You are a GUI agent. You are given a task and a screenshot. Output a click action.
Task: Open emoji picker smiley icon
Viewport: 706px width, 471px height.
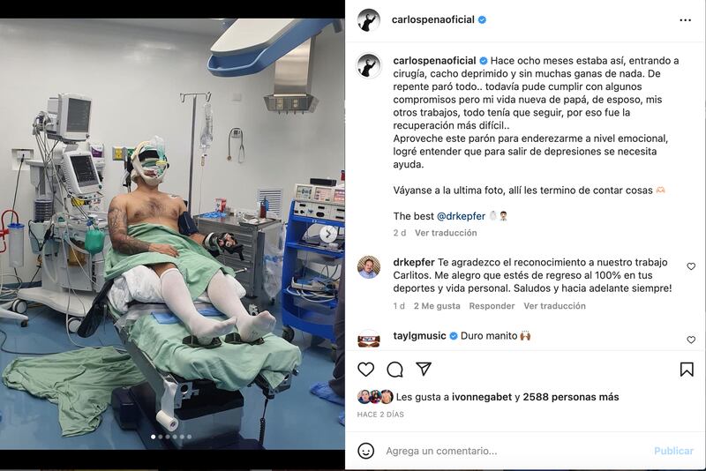click(365, 451)
